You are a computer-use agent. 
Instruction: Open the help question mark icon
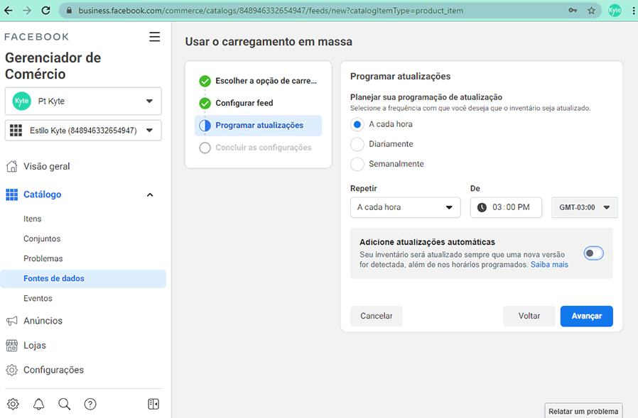coord(90,404)
